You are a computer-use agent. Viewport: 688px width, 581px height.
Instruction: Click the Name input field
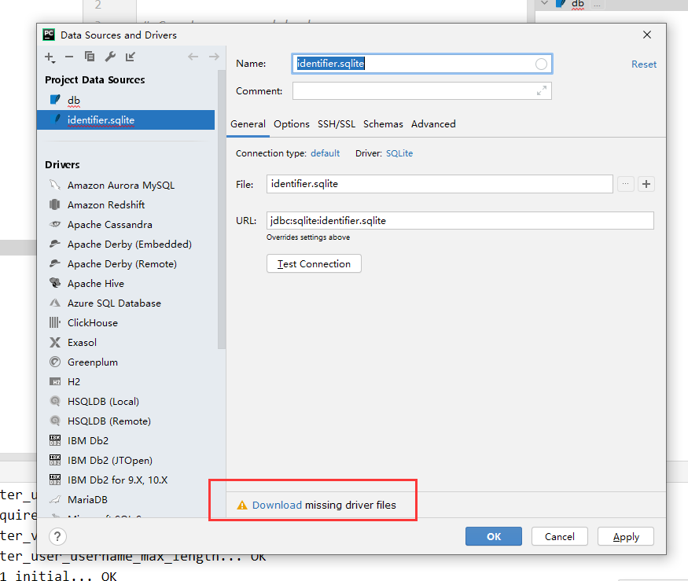421,64
